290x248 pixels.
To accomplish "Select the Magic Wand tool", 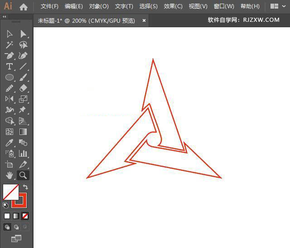I will 10,45.
